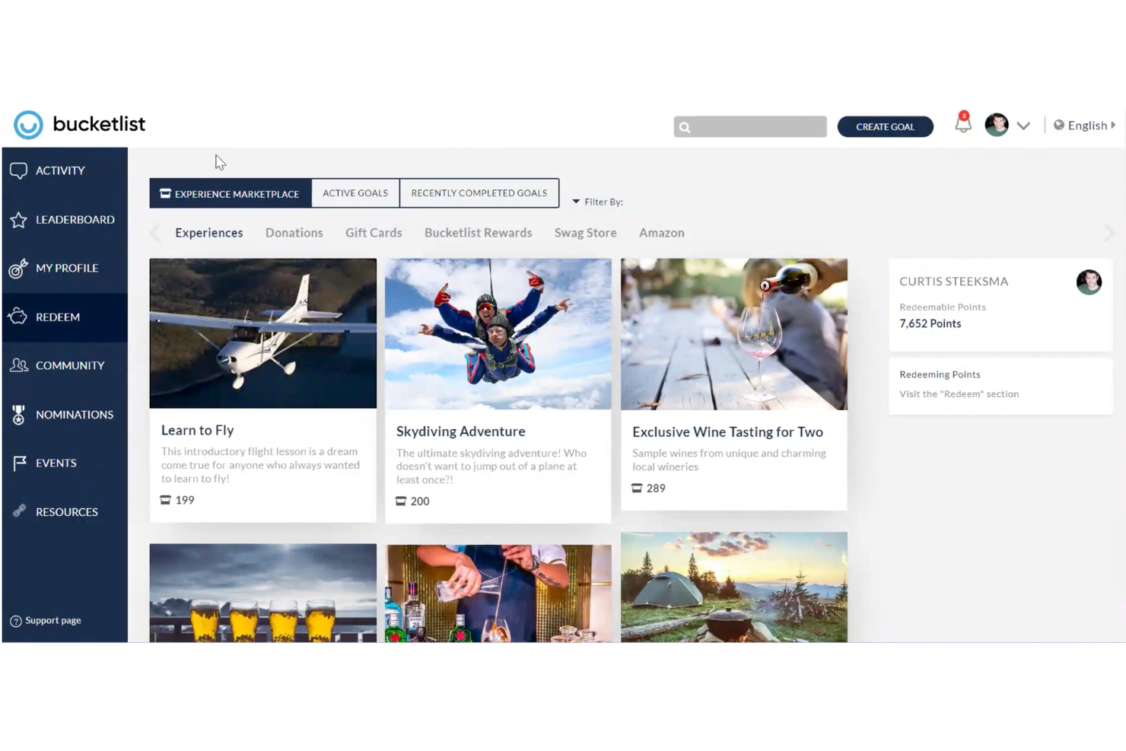
Task: Open the Recently Completed Goals tab
Action: tap(479, 193)
